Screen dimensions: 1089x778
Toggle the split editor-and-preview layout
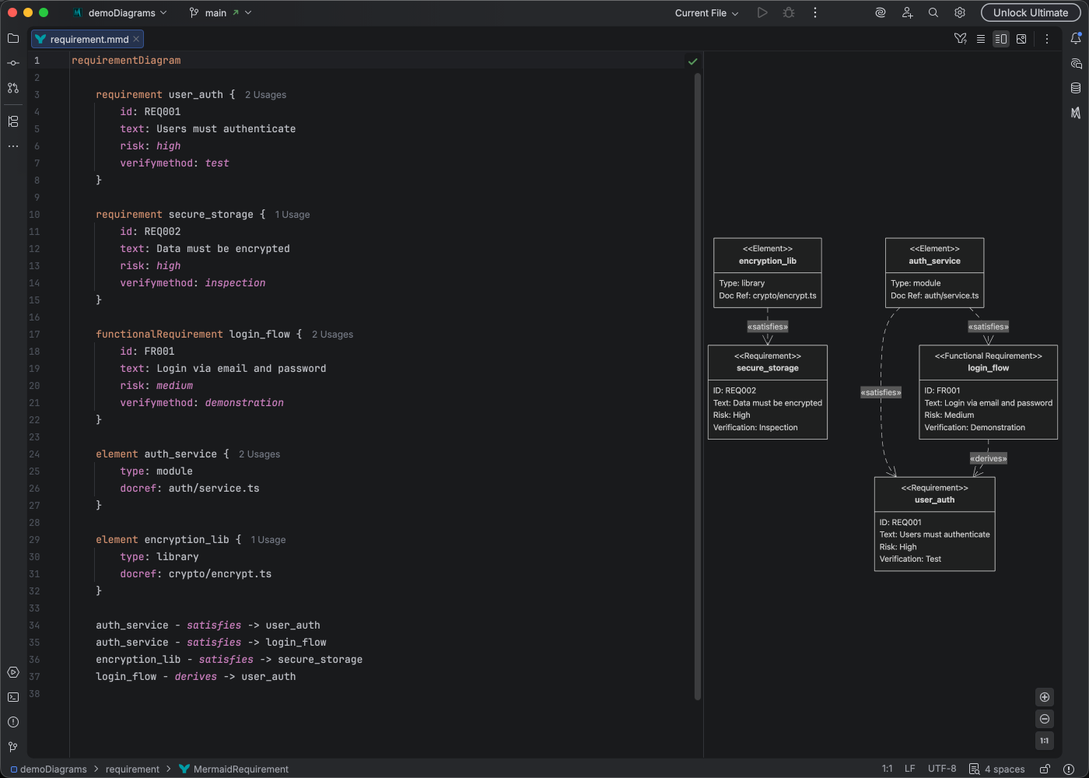coord(1001,38)
